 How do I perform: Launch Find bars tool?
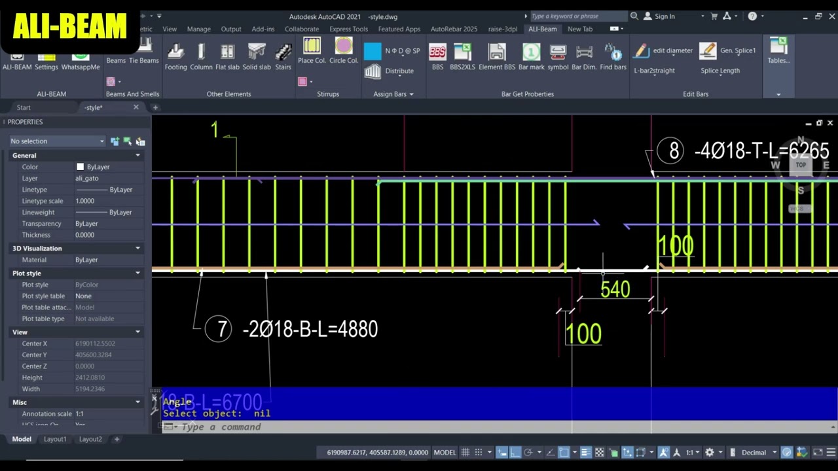pyautogui.click(x=613, y=56)
